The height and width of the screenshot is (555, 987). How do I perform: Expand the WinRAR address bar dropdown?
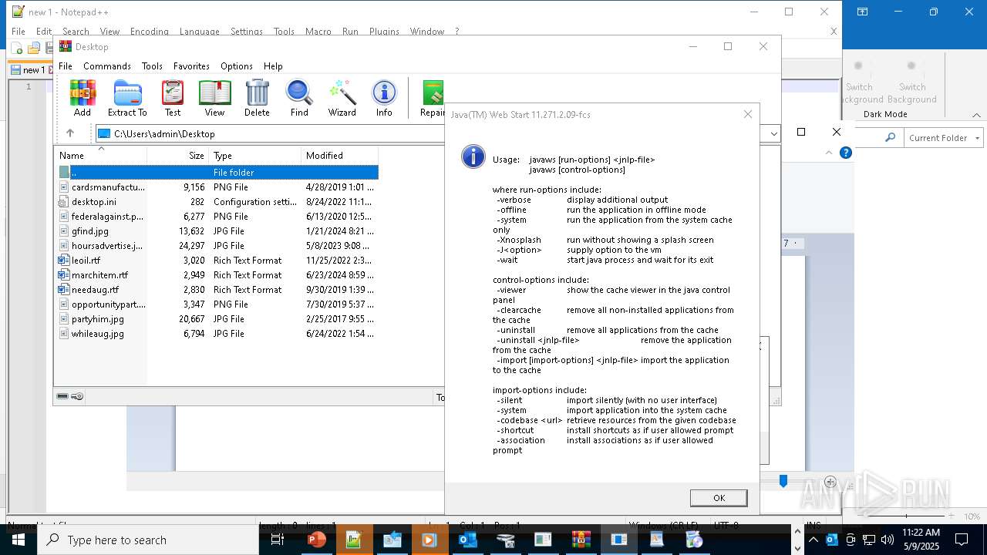pos(773,133)
